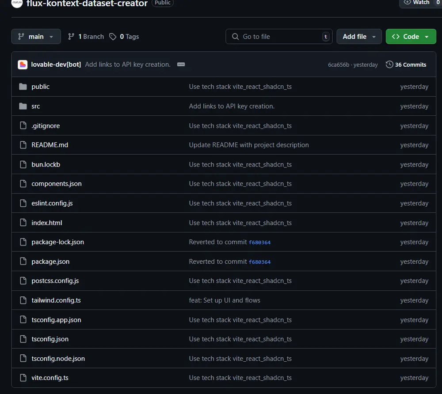Open the green Code dropdown
Viewport: 442px width, 394px height.
411,37
